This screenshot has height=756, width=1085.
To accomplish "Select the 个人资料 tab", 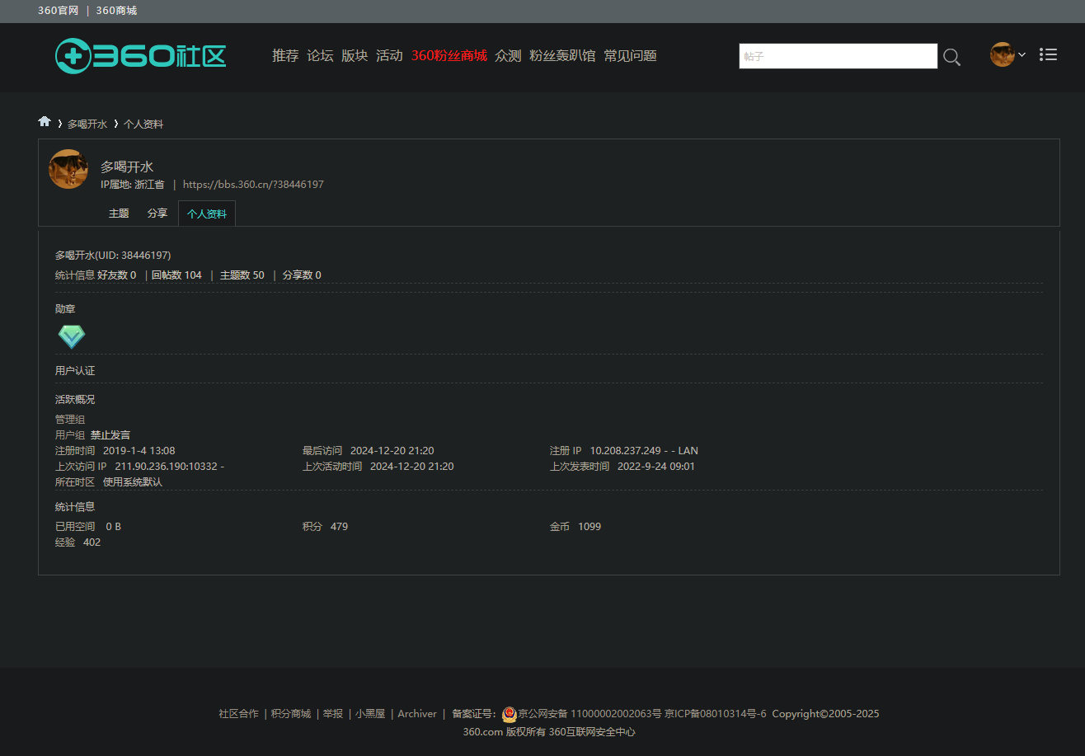I will pos(207,214).
